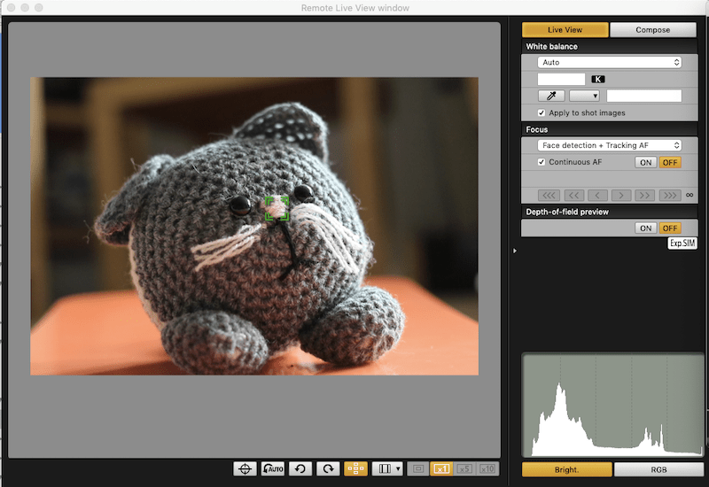Click the K color temperature icon
709x487 pixels.
point(597,79)
